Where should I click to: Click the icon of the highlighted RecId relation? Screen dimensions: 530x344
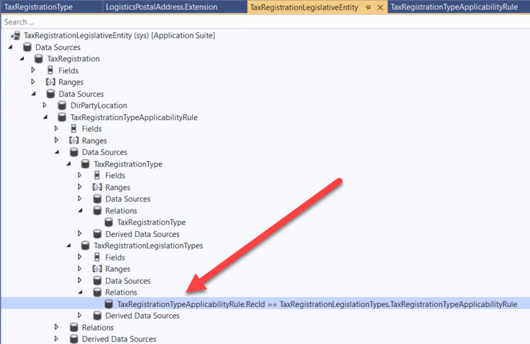pos(109,304)
